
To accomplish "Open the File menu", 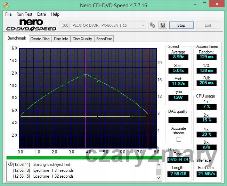I will pos(8,14).
